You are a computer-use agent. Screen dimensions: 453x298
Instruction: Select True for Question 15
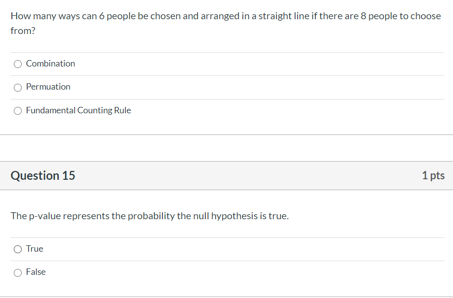(18, 249)
